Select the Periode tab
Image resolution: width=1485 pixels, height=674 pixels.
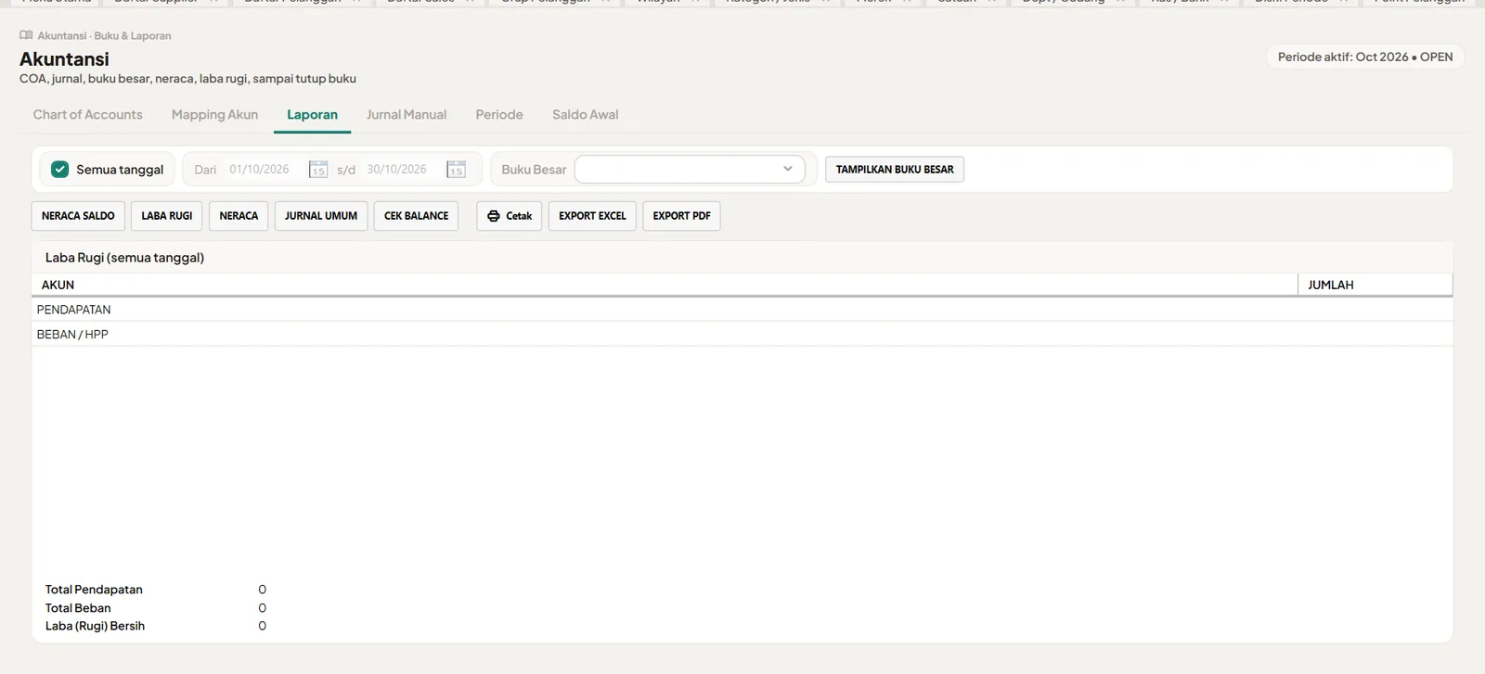[499, 115]
